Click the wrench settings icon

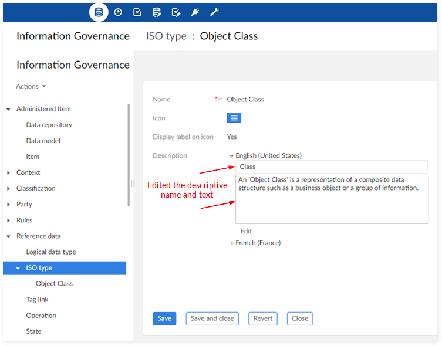214,12
